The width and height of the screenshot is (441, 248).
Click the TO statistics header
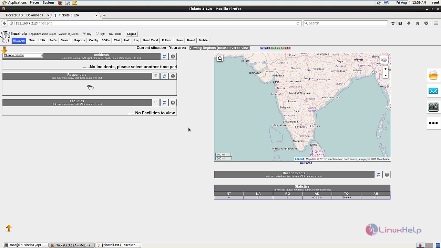[346, 194]
